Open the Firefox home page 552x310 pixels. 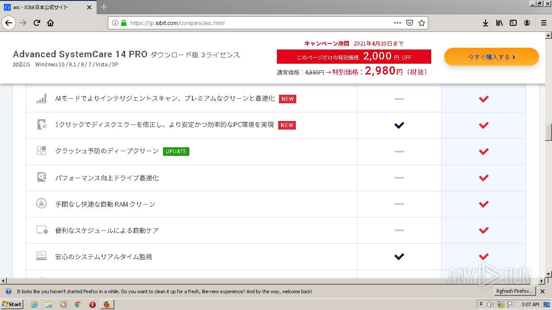(x=50, y=23)
